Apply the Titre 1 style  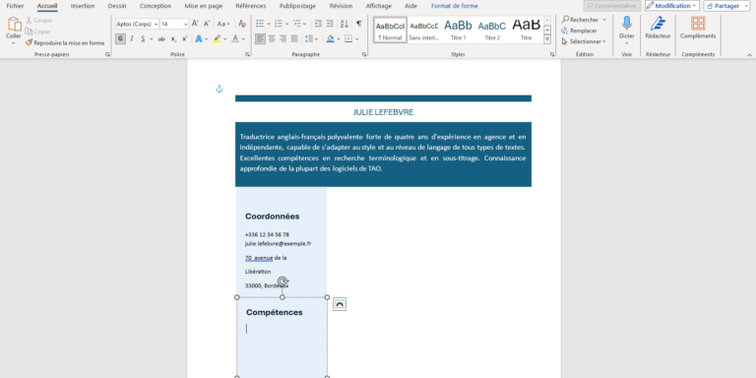click(458, 30)
